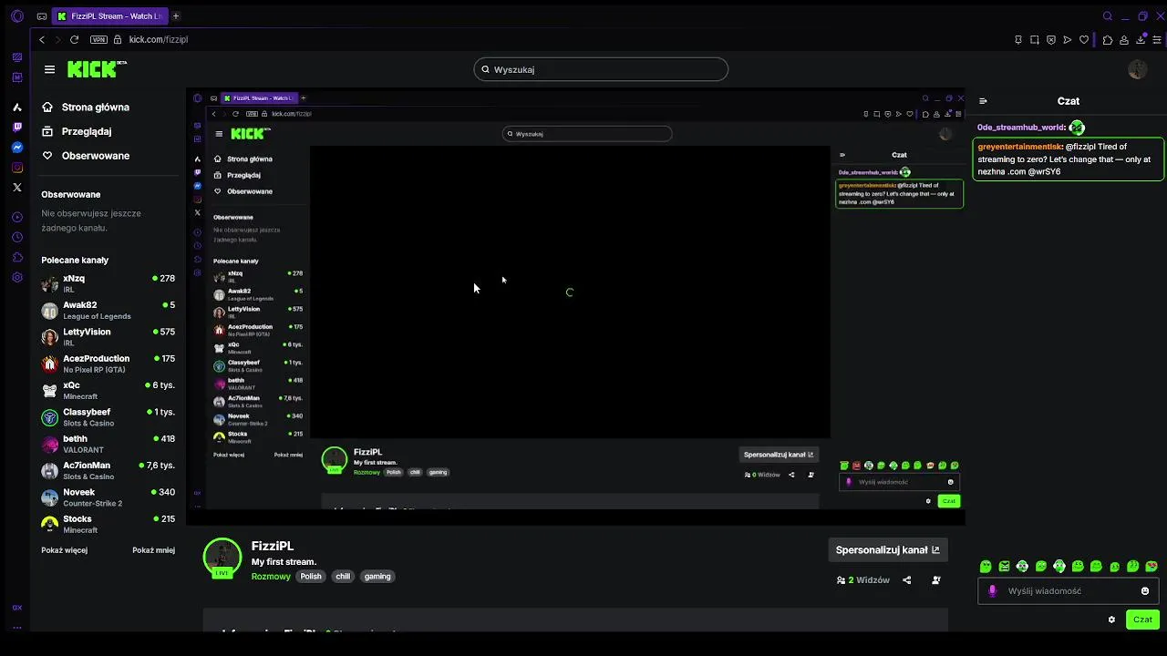This screenshot has height=656, width=1167.
Task: Open the hamburger menu beside the KICK logo
Action: pos(49,69)
